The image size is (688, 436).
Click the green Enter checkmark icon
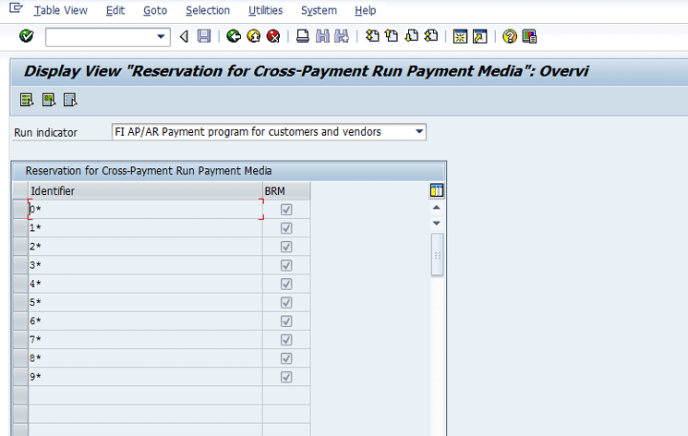(x=26, y=36)
